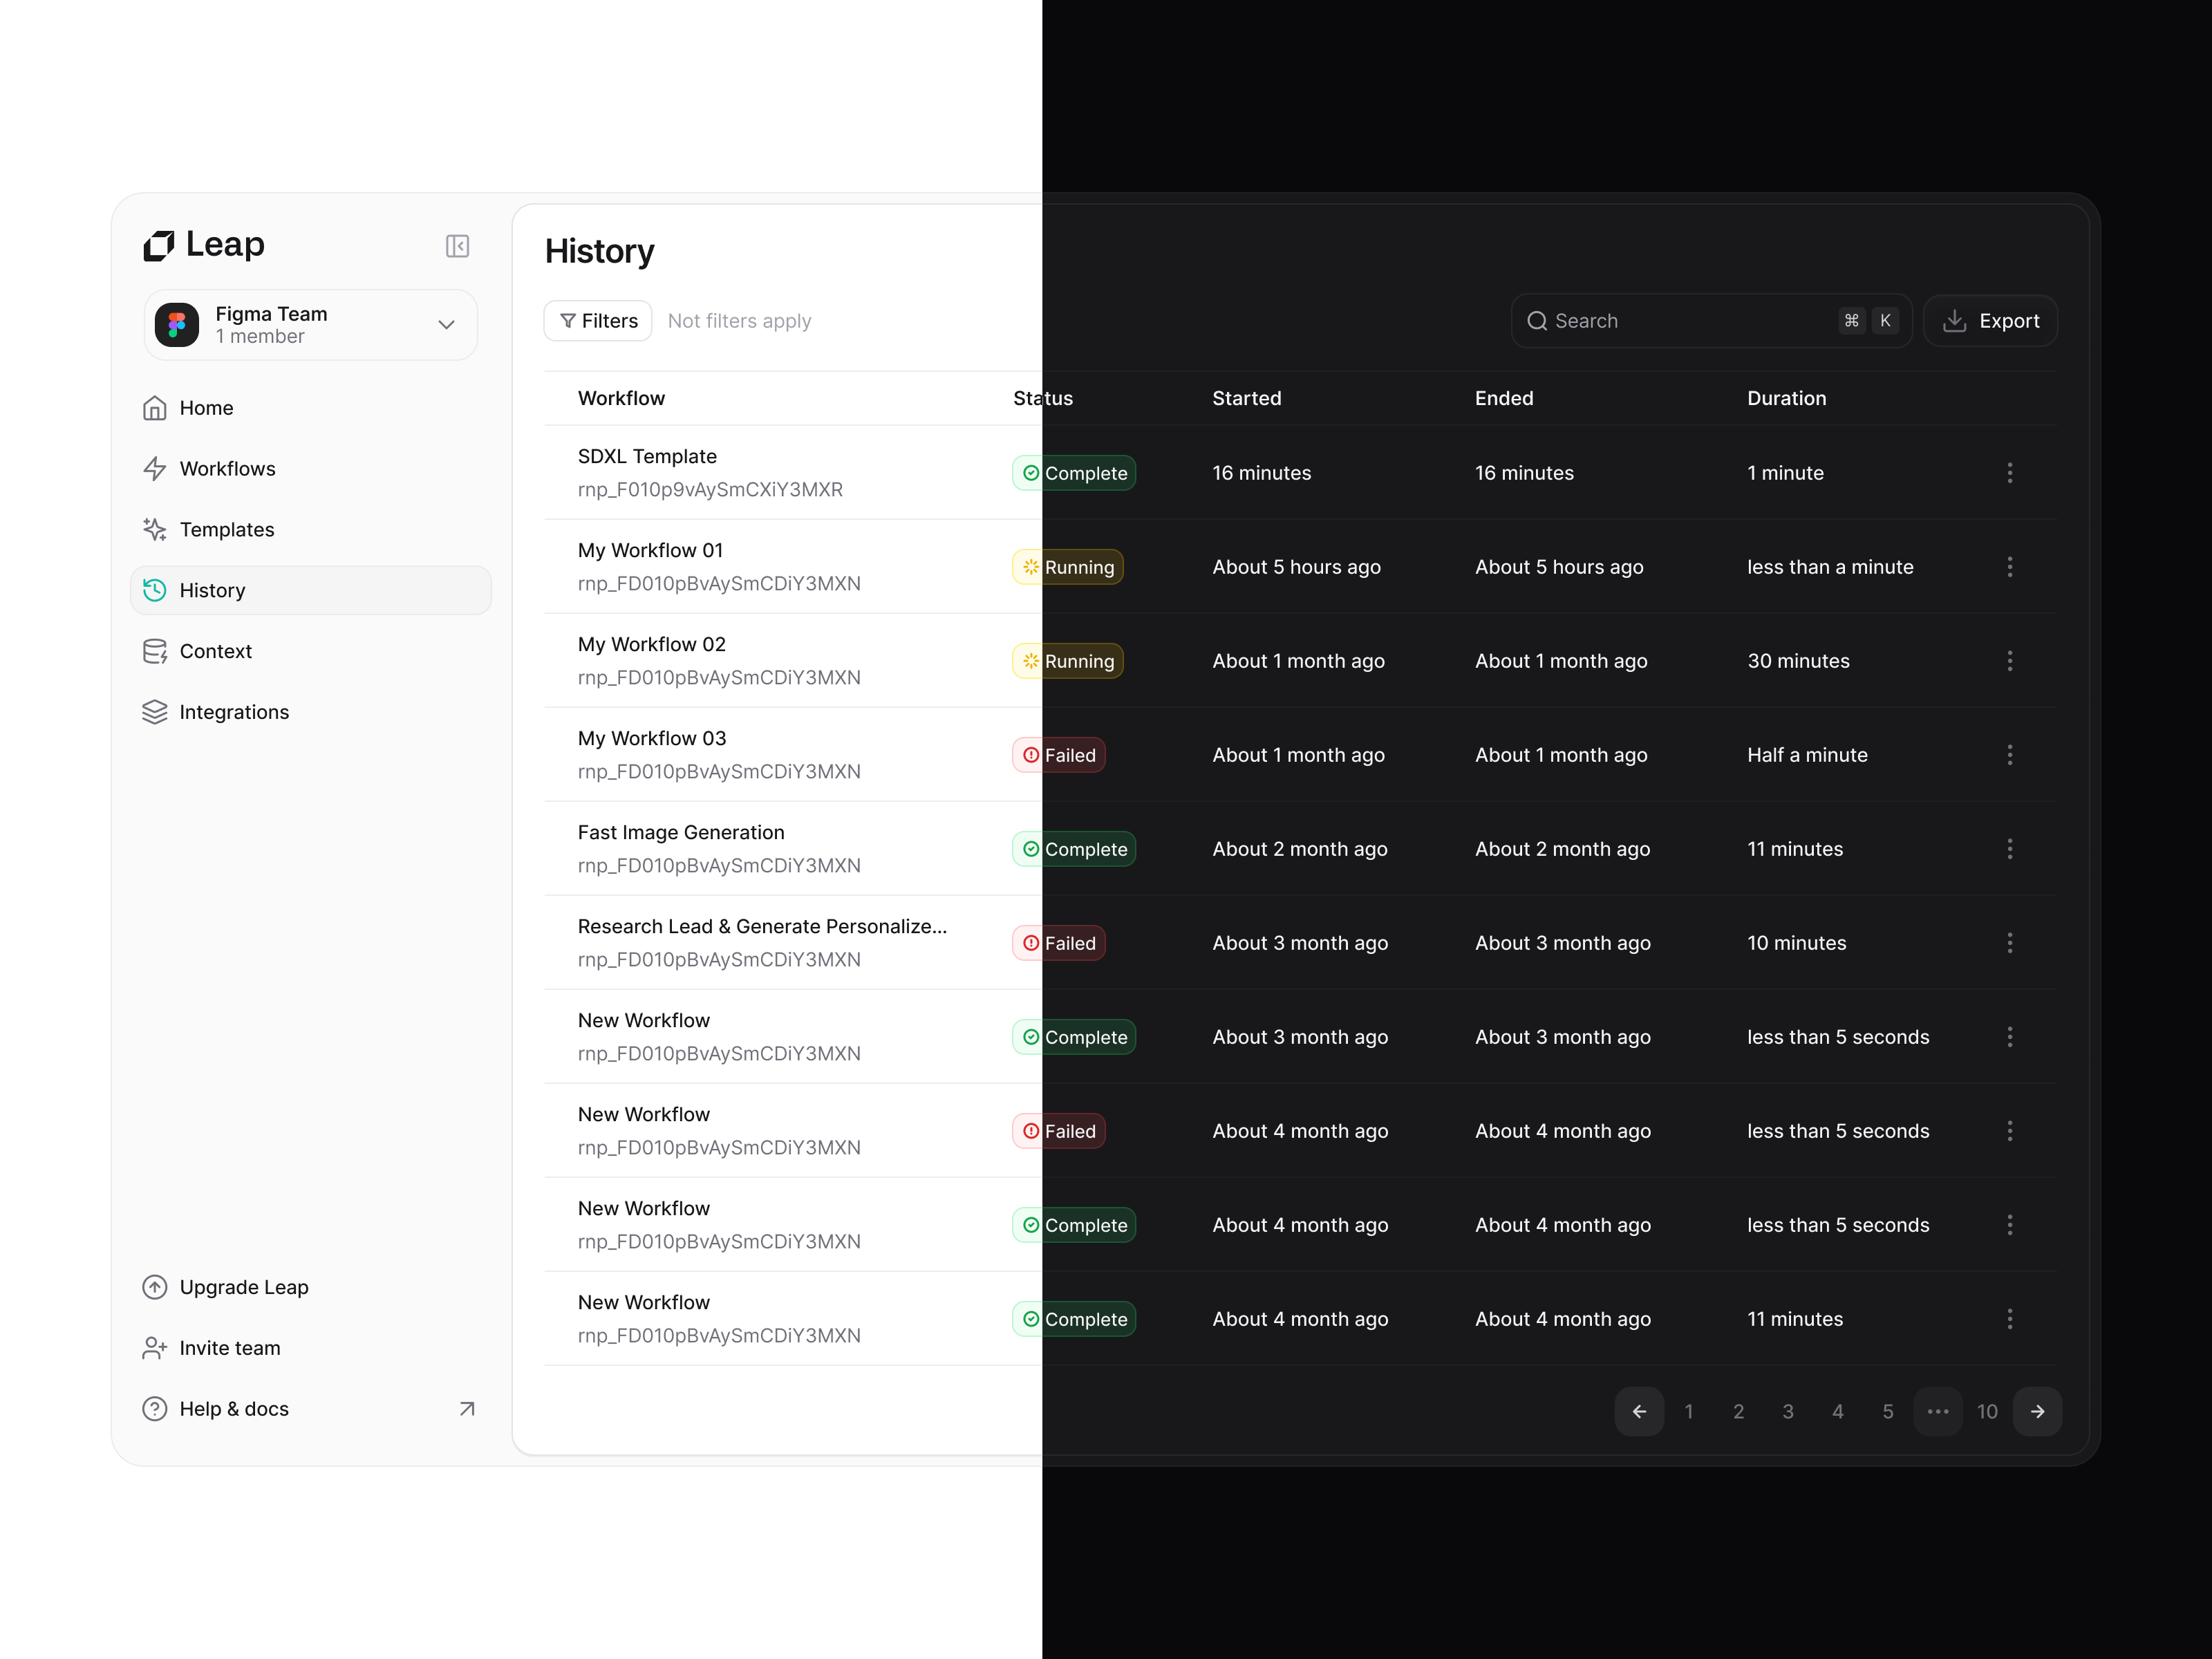
Task: Open the Workflows section icon
Action: (x=156, y=468)
